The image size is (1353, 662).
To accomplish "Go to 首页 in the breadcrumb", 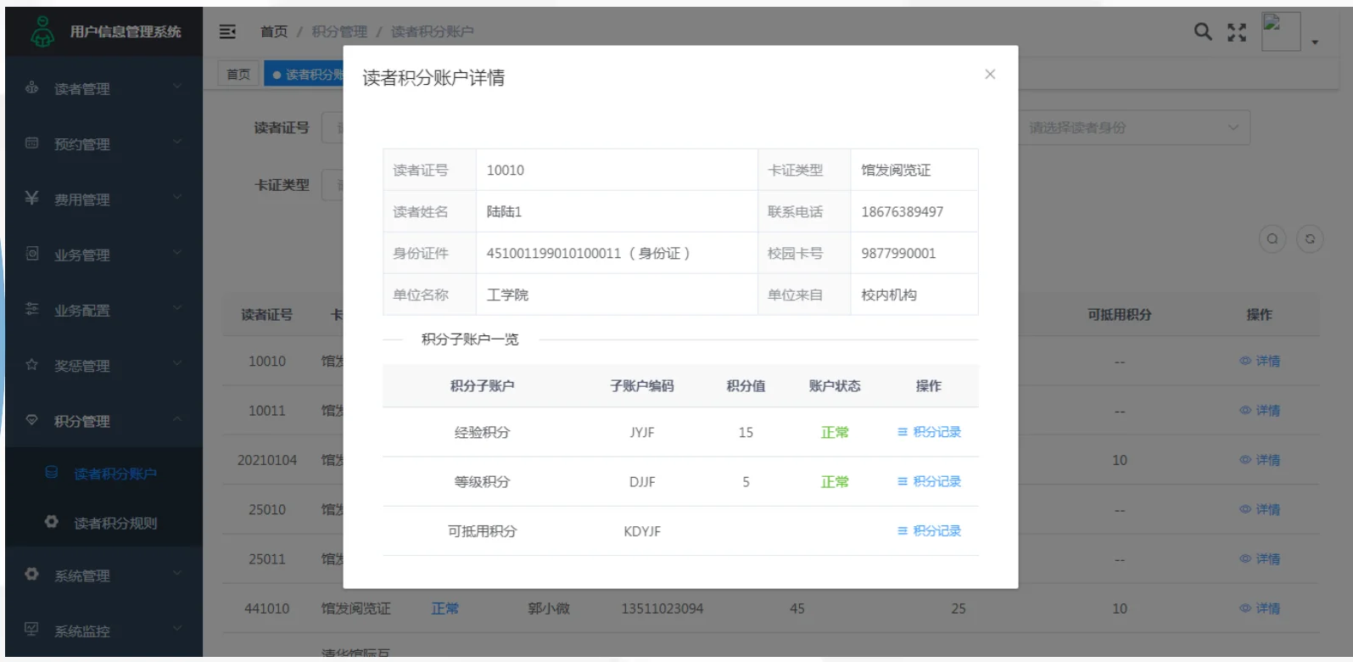I will coord(274,31).
